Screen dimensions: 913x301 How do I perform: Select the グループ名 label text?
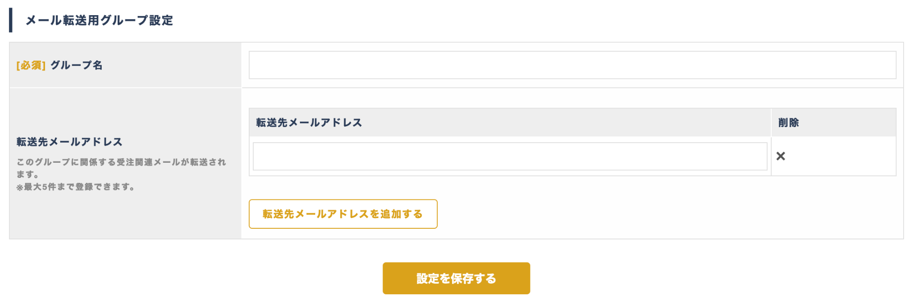pyautogui.click(x=76, y=66)
